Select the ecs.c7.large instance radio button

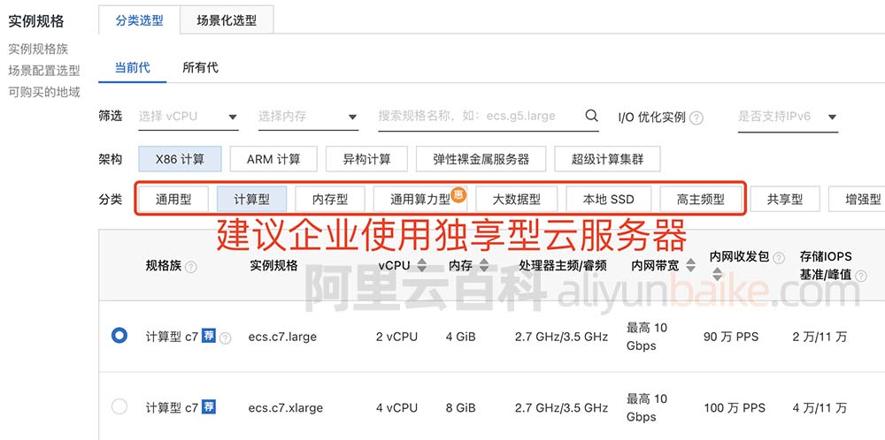[x=119, y=336]
